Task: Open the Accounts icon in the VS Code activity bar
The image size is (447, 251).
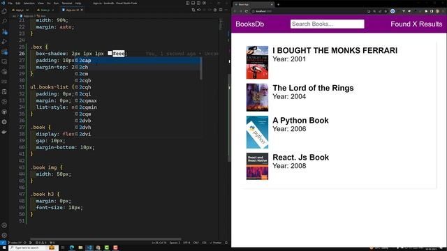Action: 4,225
